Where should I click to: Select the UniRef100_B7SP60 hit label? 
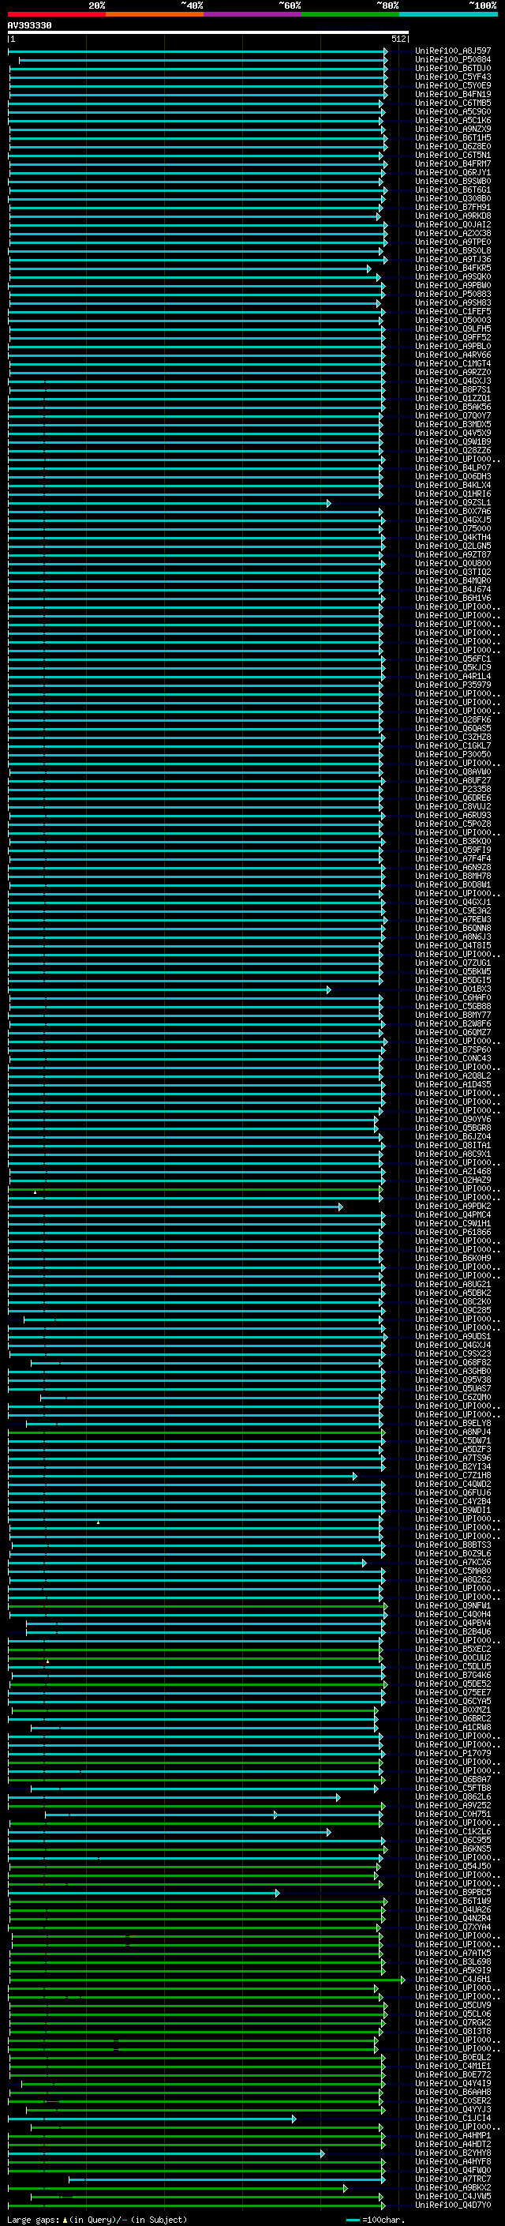point(453,1050)
